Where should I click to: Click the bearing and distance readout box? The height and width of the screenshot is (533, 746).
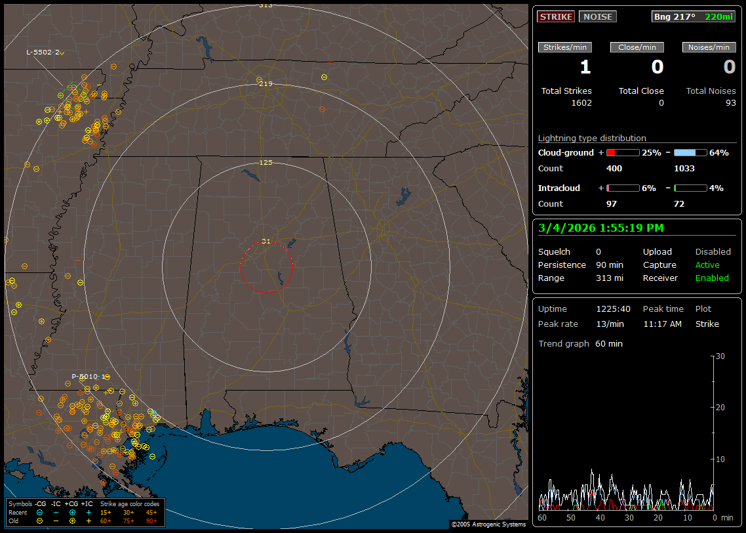(x=694, y=16)
